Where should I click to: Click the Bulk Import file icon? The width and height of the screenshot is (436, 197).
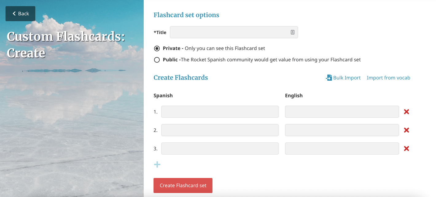click(x=328, y=78)
